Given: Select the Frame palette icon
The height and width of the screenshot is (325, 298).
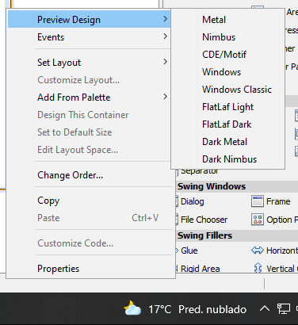Looking at the screenshot, I should [x=258, y=201].
